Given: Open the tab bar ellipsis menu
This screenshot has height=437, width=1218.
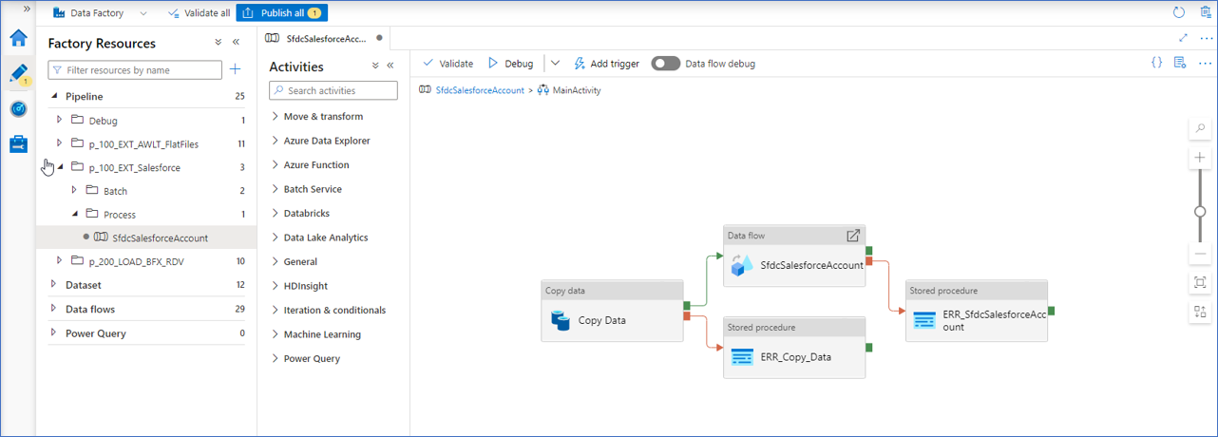Looking at the screenshot, I should pos(1206,38).
